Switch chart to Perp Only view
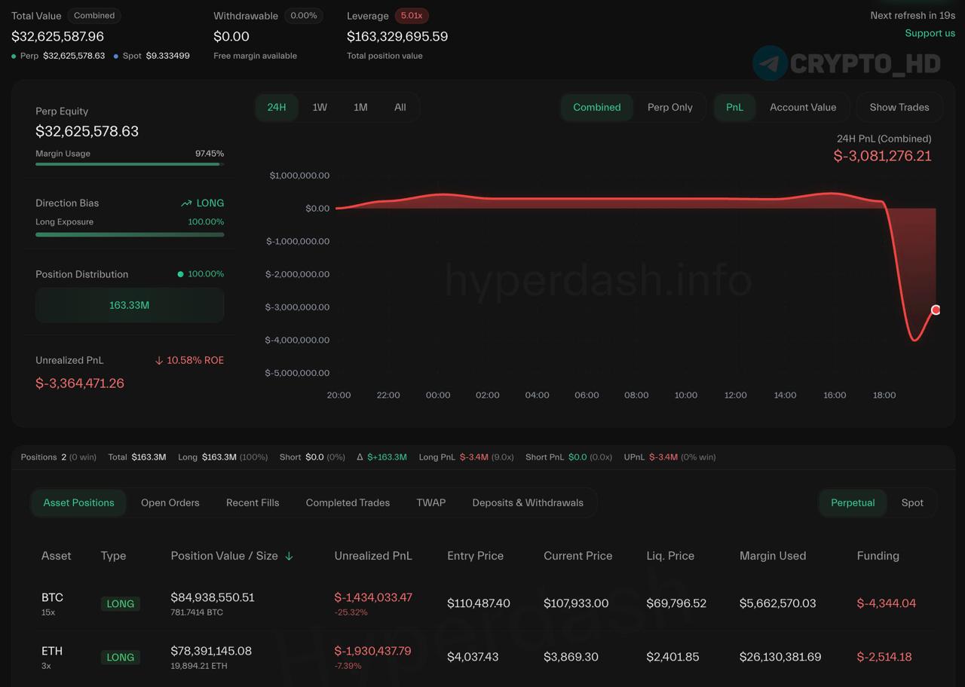 click(669, 107)
